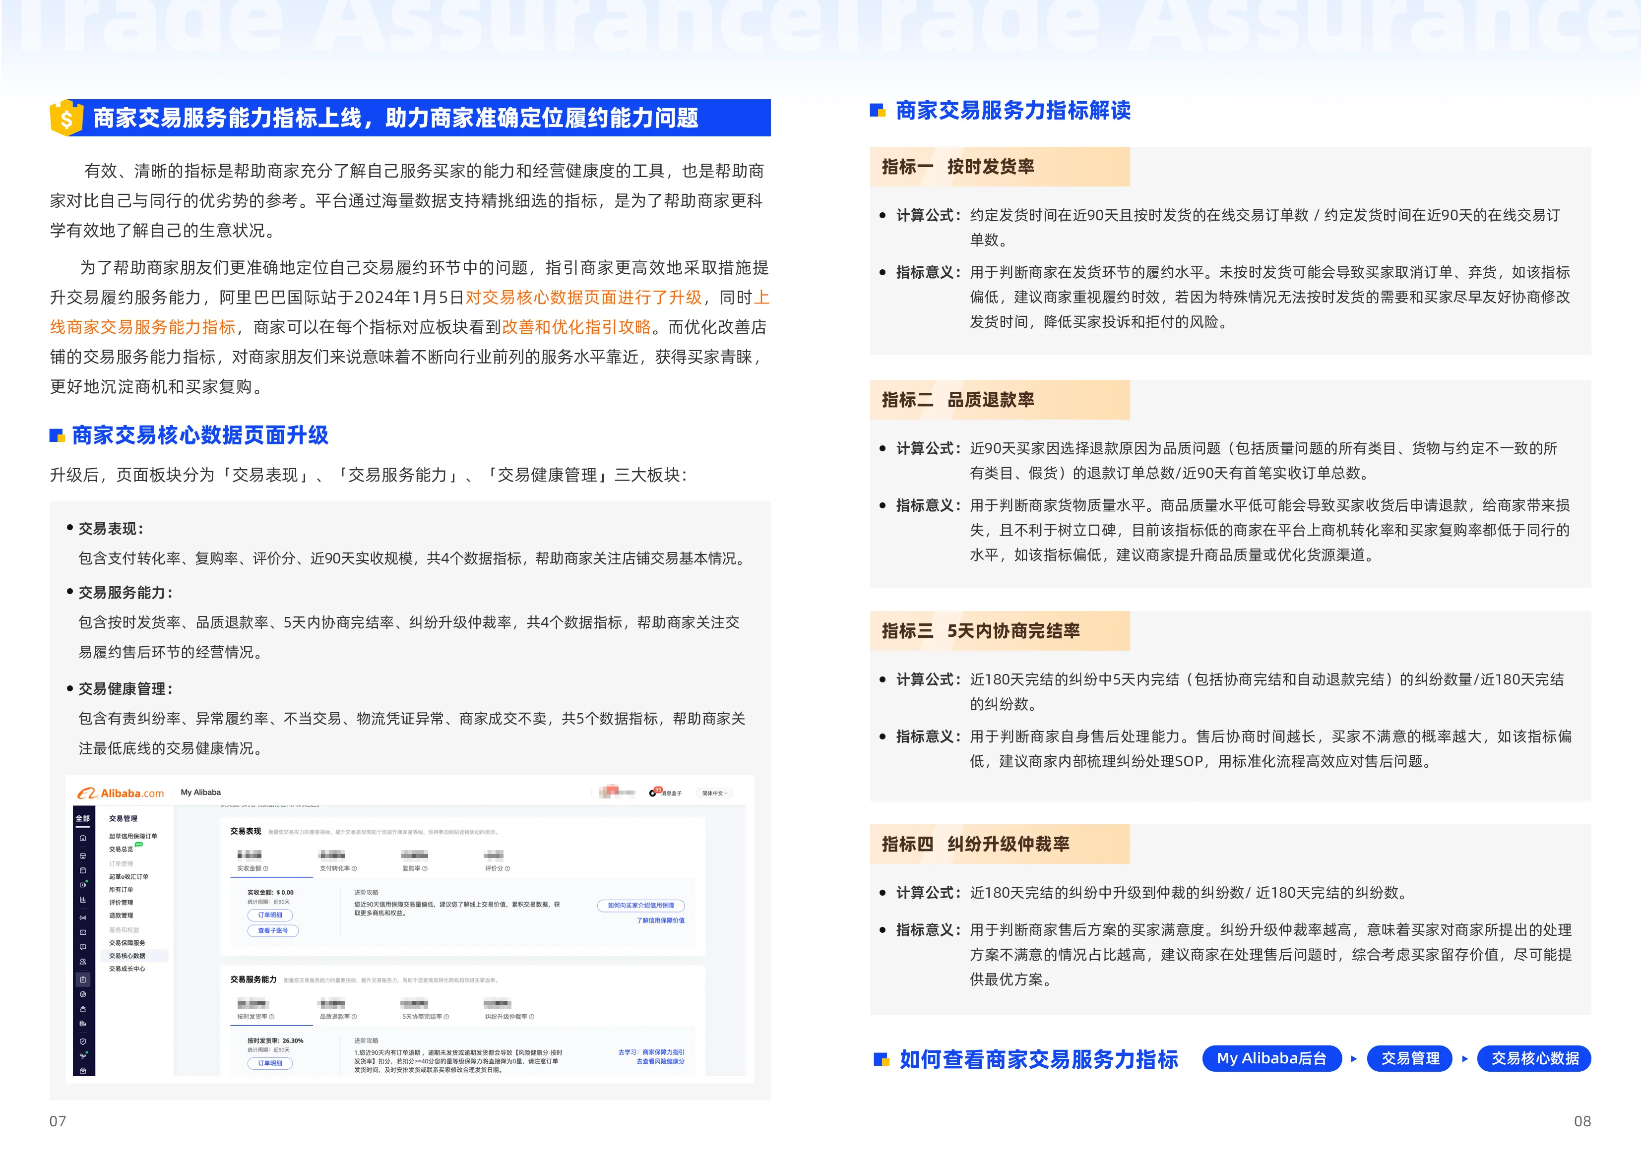Click help icon next to 评价分
This screenshot has width=1641, height=1160.
pos(507,868)
